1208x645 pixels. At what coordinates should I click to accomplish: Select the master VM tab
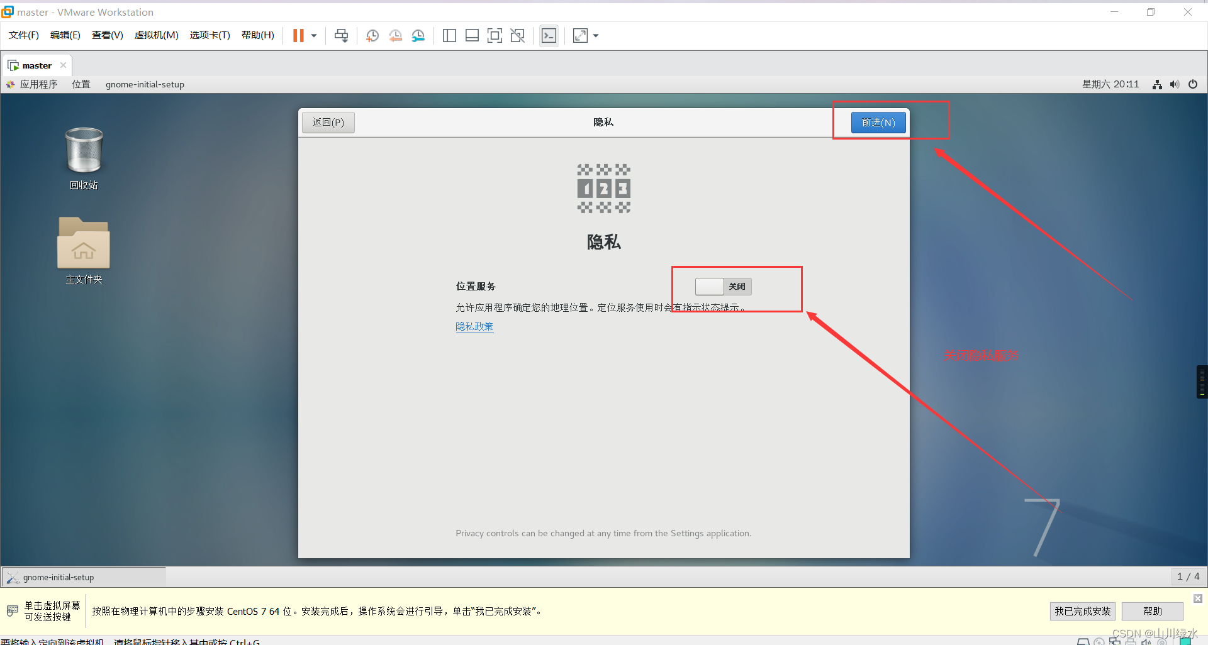(x=35, y=65)
